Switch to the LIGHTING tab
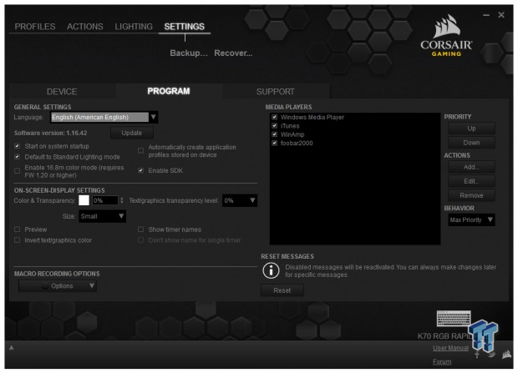The height and width of the screenshot is (373, 518). 134,27
